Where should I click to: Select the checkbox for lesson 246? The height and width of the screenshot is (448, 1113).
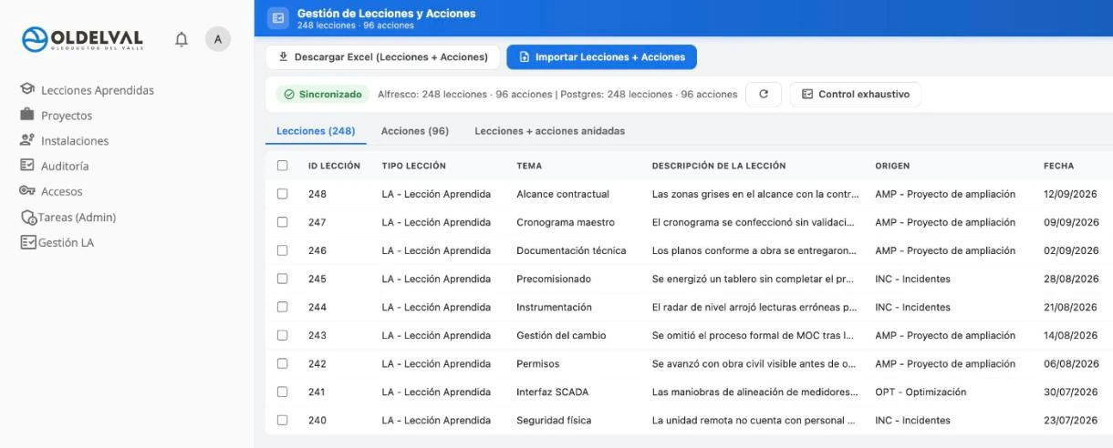pos(282,250)
